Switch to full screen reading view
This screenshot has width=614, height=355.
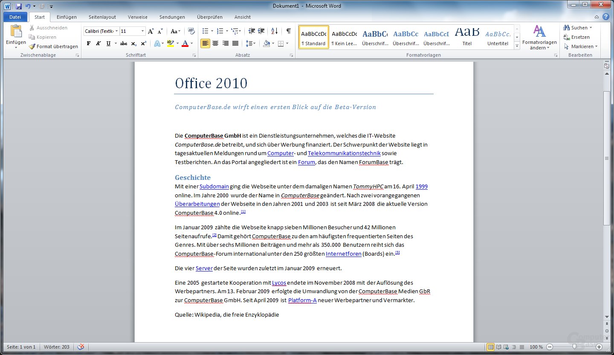(498, 347)
